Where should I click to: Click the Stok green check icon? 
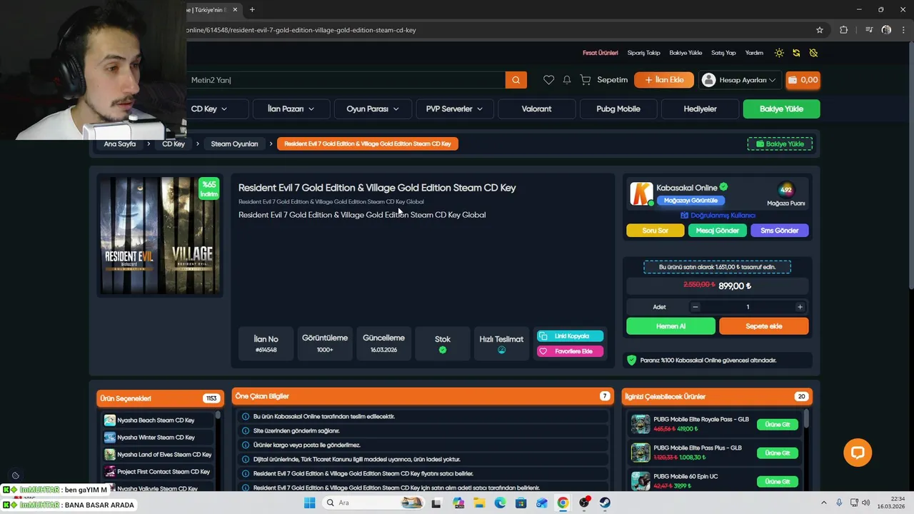443,350
